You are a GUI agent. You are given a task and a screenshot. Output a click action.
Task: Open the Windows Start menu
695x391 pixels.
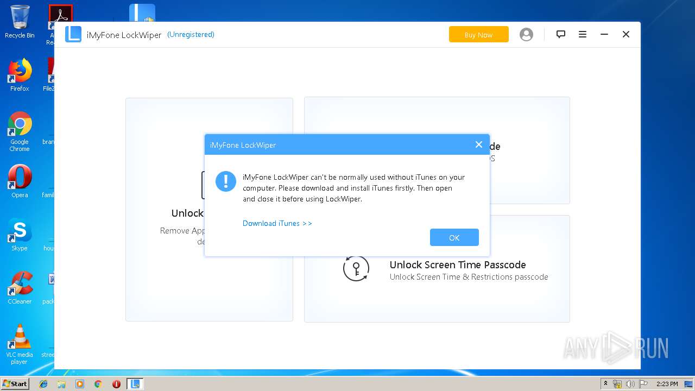coord(15,383)
